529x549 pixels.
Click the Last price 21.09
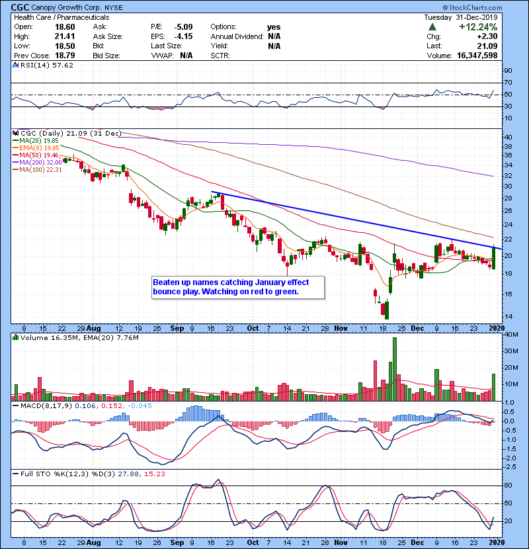coord(487,46)
